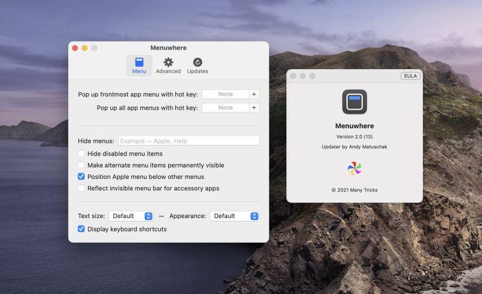Open the Menu preferences tab

click(139, 66)
